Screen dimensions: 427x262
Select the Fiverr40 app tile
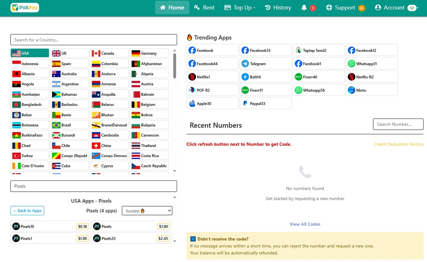pos(319,77)
